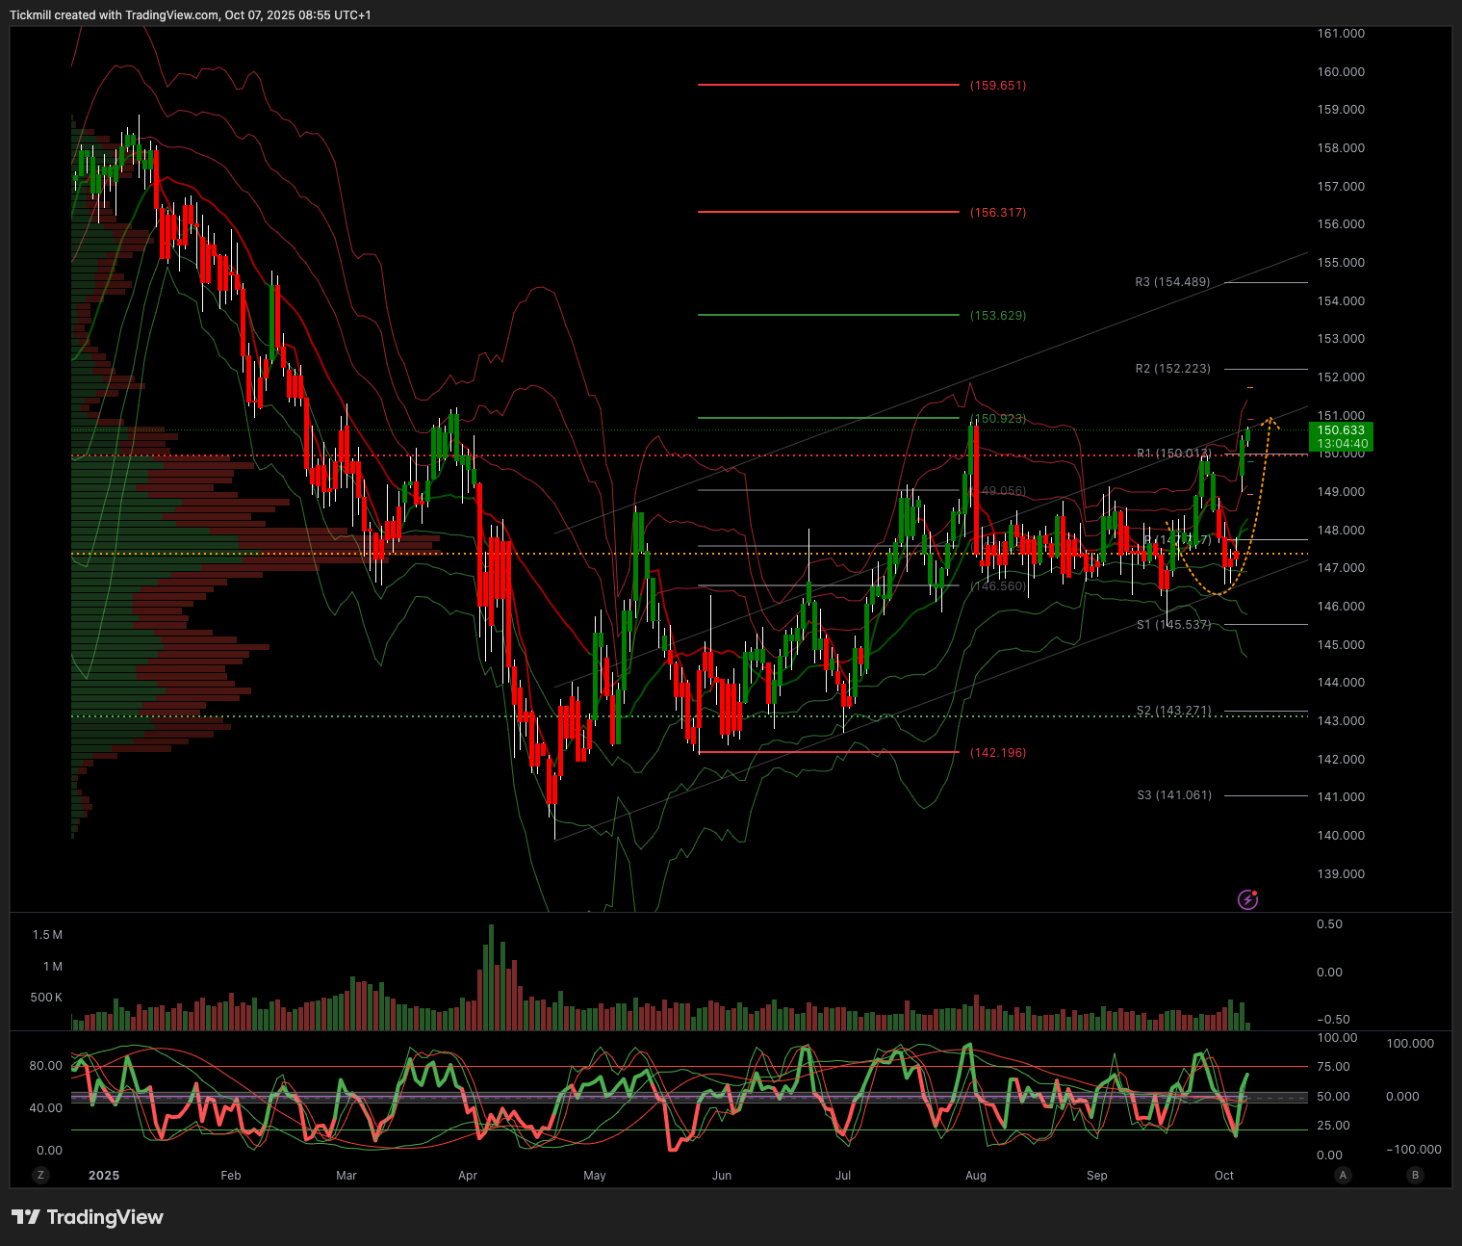Select the red (142.196) level label

click(x=998, y=753)
